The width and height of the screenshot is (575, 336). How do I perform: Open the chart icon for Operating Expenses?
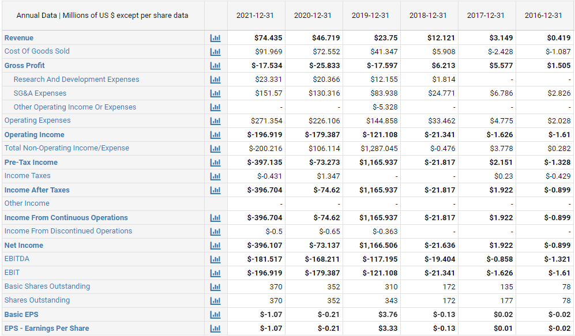(215, 120)
